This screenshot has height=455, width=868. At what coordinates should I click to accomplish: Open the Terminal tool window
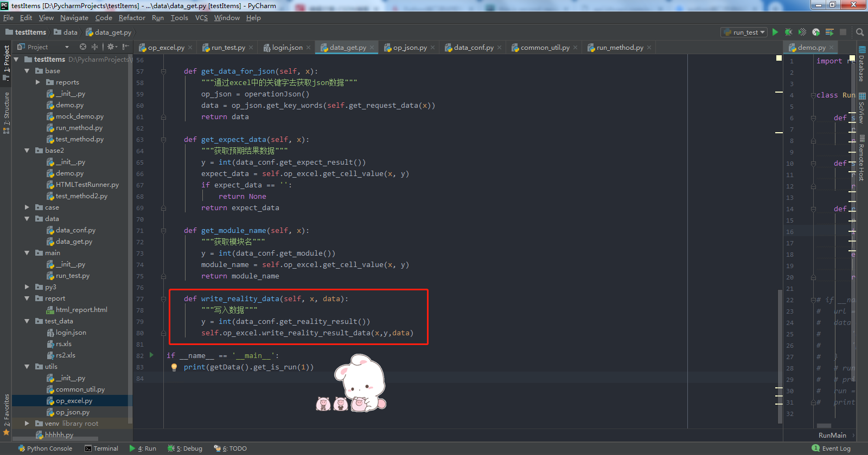[101, 448]
